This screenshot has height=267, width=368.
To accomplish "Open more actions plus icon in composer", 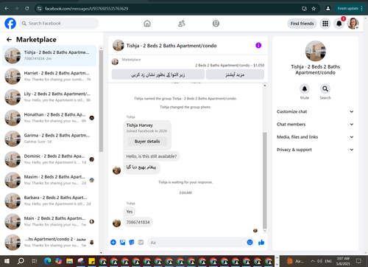I will [x=113, y=243].
